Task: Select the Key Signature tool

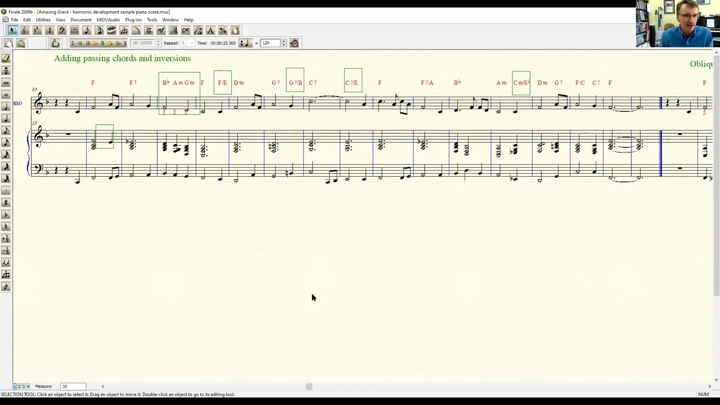Action: [x=37, y=30]
